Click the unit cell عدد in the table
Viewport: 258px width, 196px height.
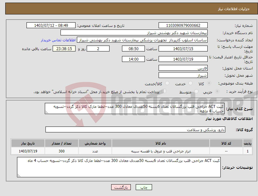[95, 151]
